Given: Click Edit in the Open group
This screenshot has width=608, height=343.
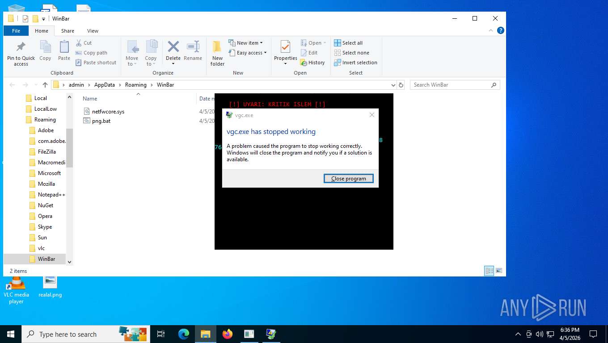Looking at the screenshot, I should click(x=309, y=53).
